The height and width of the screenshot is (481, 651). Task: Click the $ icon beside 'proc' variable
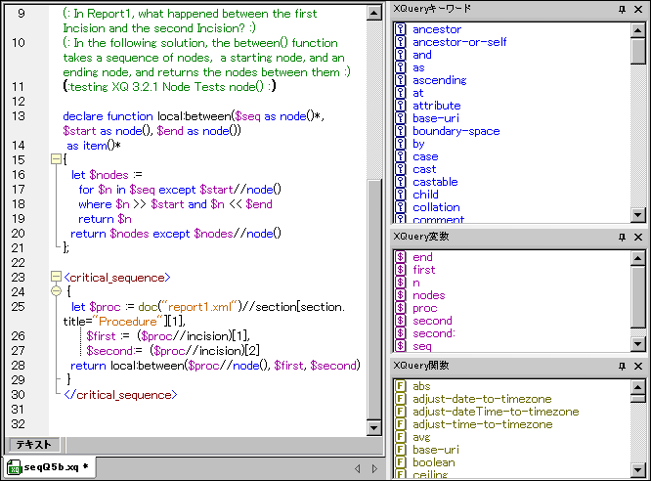[x=400, y=308]
